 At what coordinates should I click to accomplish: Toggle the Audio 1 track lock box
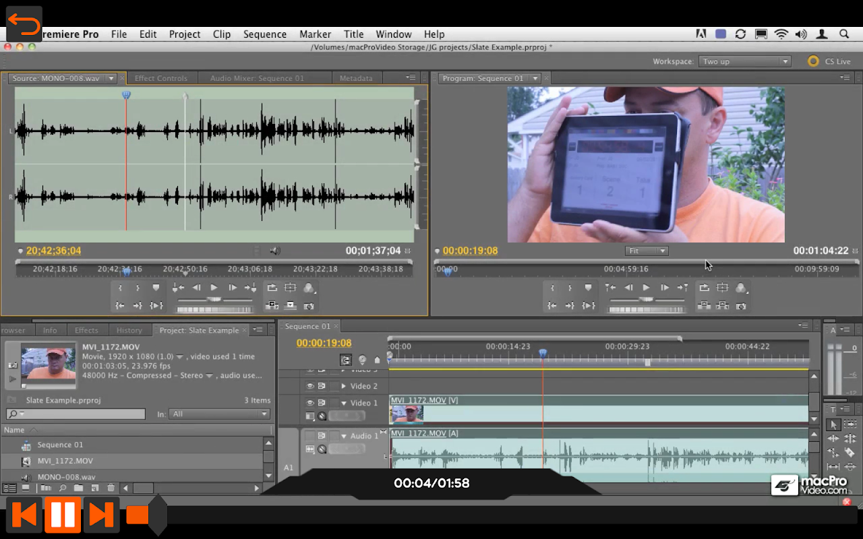point(334,436)
